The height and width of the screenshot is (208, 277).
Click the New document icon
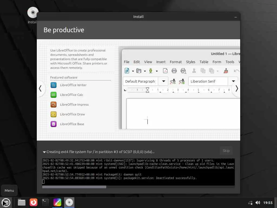(127, 71)
